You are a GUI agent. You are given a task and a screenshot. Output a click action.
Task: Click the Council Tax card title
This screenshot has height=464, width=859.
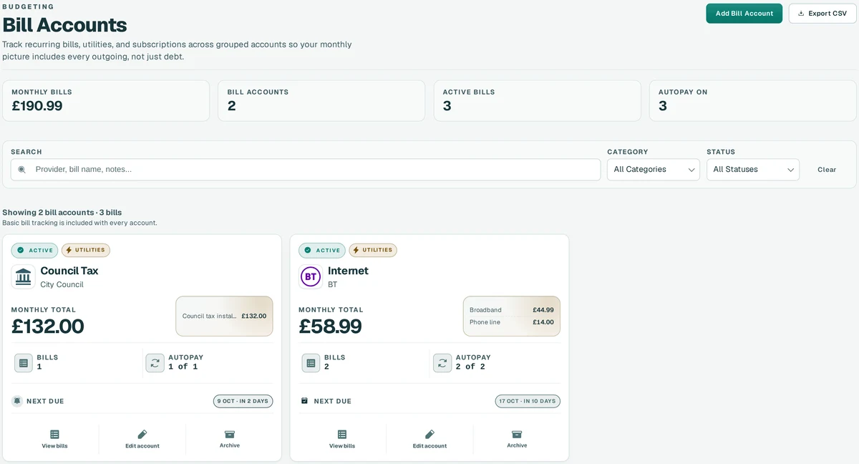pyautogui.click(x=69, y=271)
